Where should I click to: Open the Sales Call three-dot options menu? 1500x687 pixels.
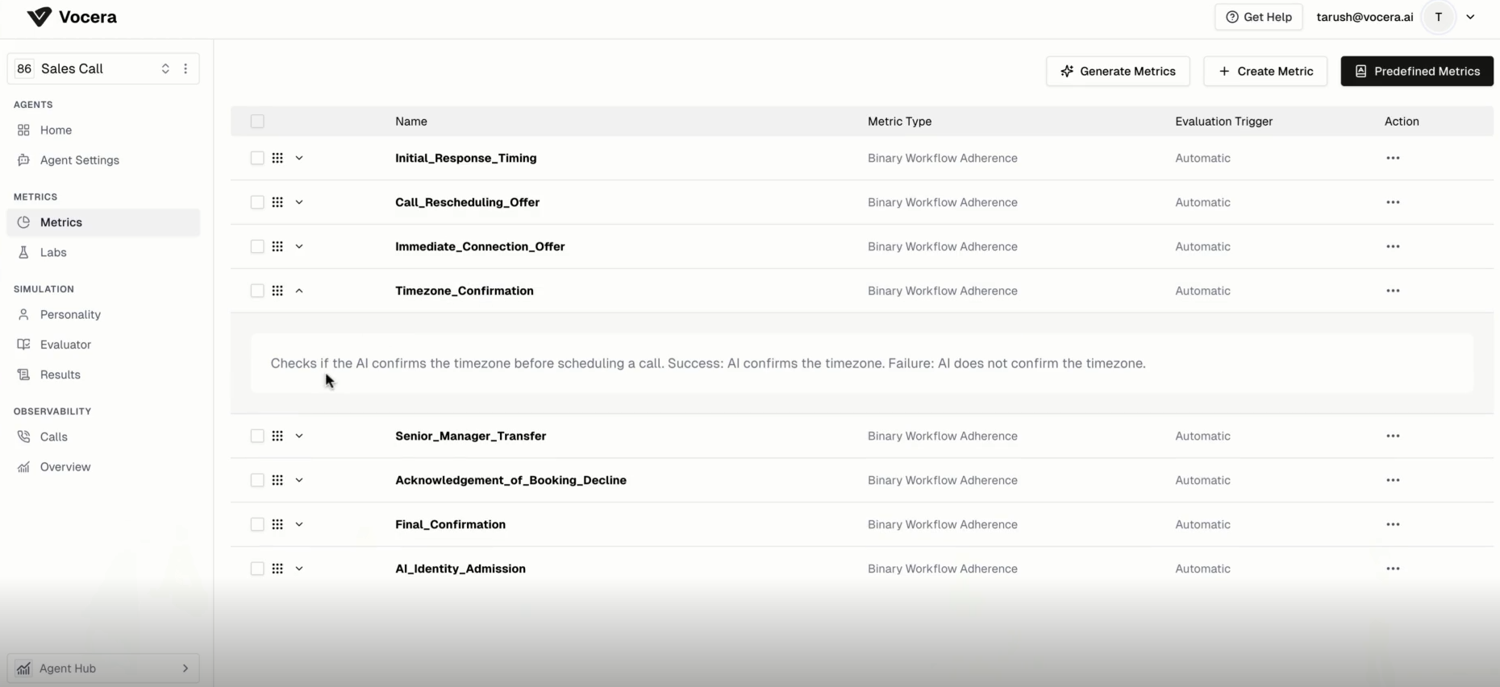(185, 68)
